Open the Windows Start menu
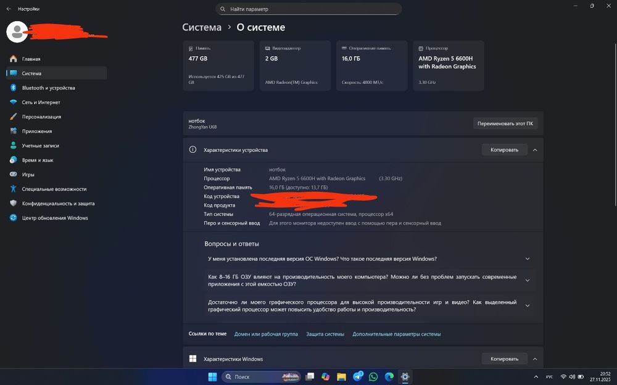The image size is (617, 385). 212,377
